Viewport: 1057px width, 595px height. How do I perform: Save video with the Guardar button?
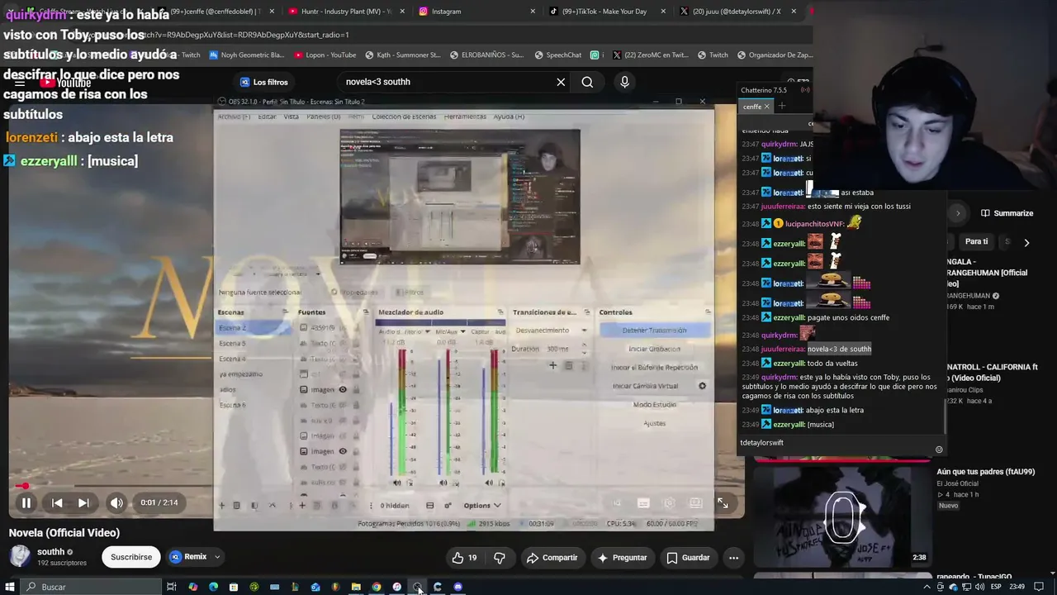click(688, 558)
